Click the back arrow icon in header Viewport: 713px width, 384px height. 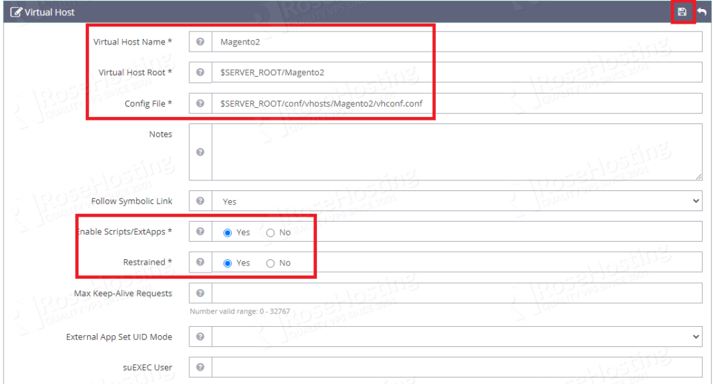(701, 12)
